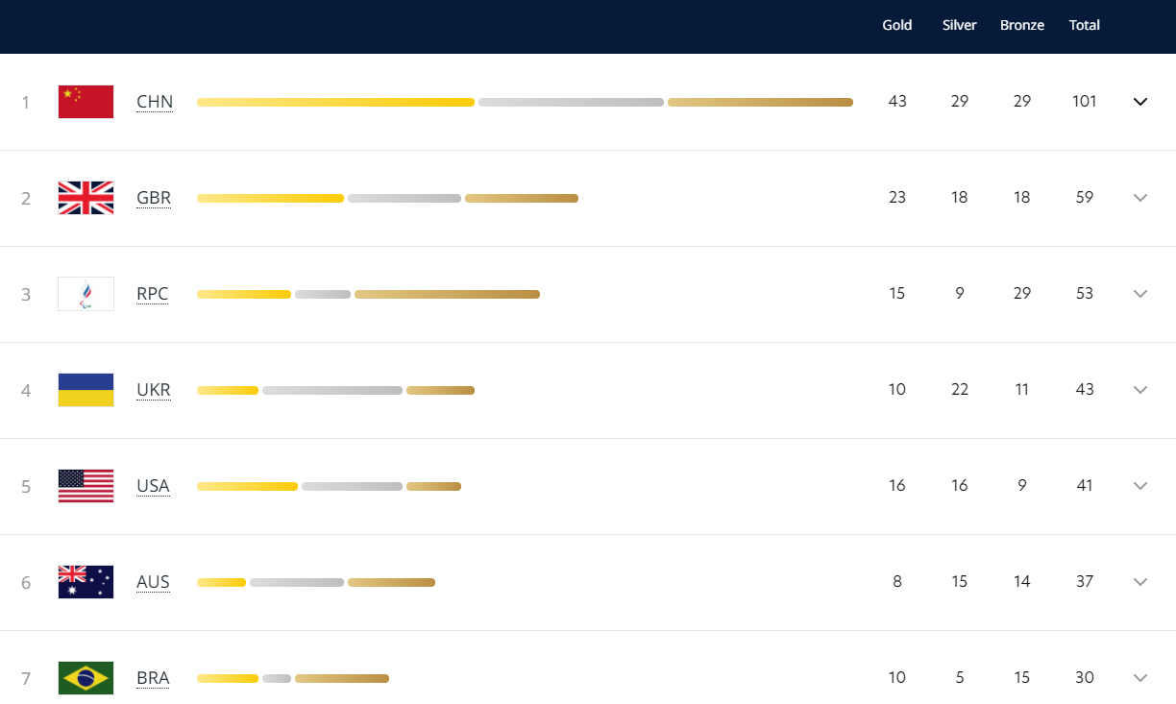
Task: Open the BRA country code link
Action: tap(153, 678)
